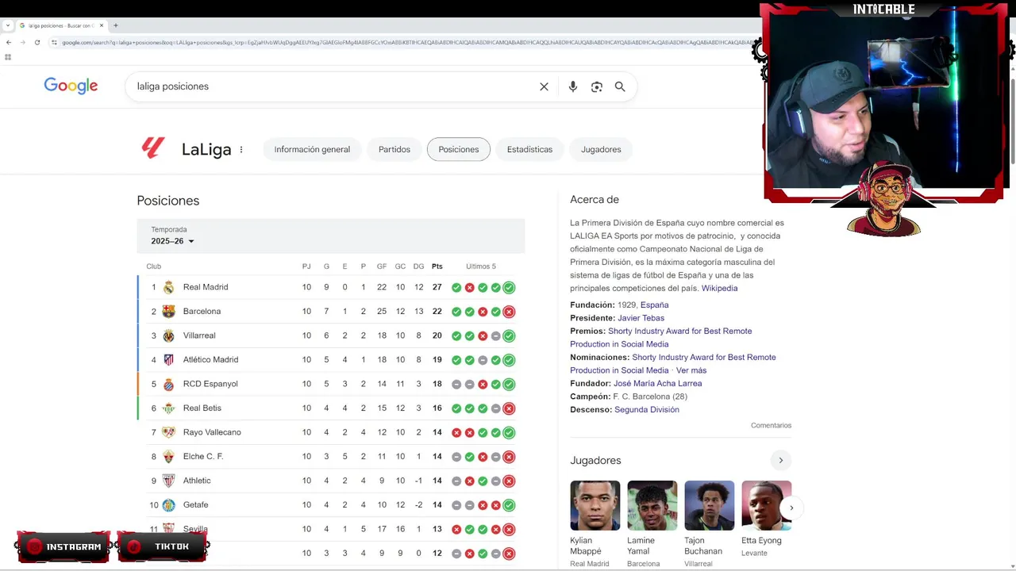Image resolution: width=1016 pixels, height=571 pixels.
Task: Open Google Lens image search
Action: point(597,86)
